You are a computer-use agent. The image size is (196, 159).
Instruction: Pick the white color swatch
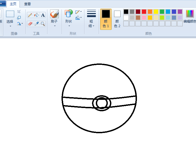pyautogui.click(x=126, y=18)
